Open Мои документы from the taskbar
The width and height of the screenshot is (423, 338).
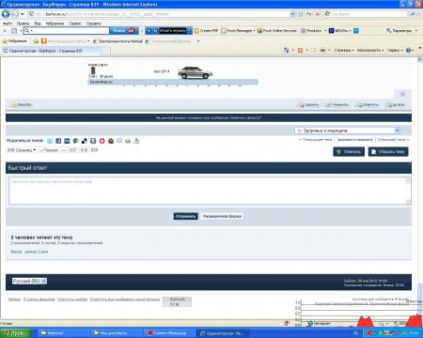coord(117,333)
